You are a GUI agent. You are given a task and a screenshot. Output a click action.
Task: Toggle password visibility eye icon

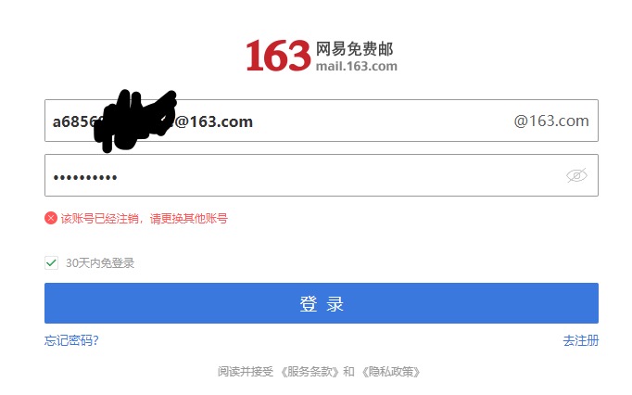click(576, 175)
